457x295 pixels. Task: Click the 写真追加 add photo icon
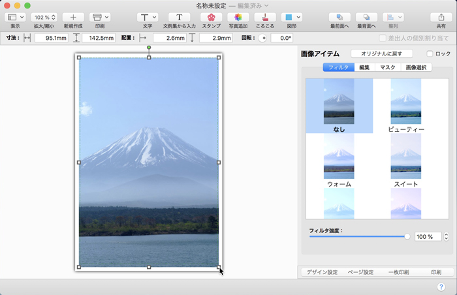click(238, 17)
